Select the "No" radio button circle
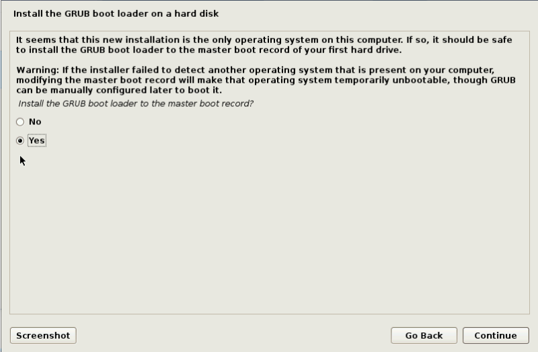538x352 pixels. click(20, 122)
